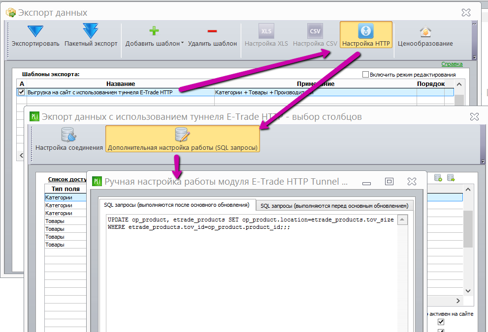Image resolution: width=488 pixels, height=332 pixels.
Task: Enable Включить режим редактирования checkbox
Action: pos(366,75)
